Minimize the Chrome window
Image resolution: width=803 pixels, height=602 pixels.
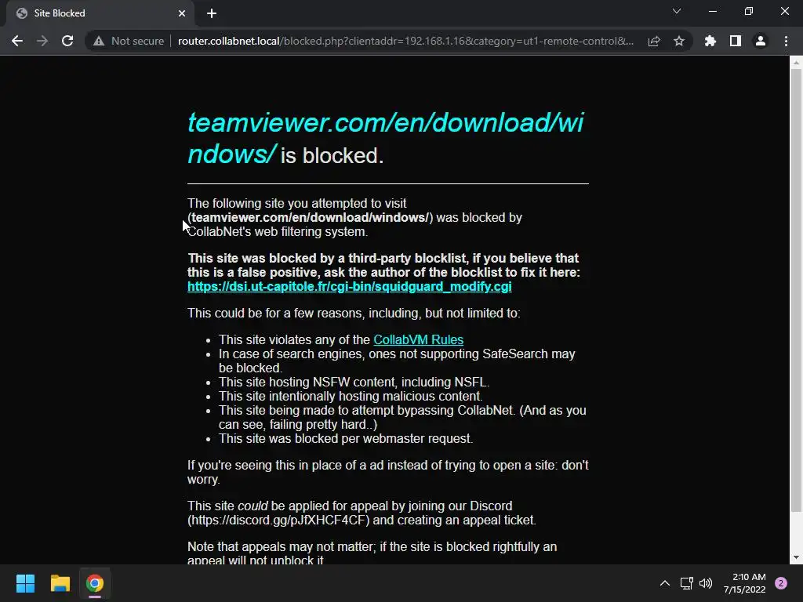click(x=712, y=11)
